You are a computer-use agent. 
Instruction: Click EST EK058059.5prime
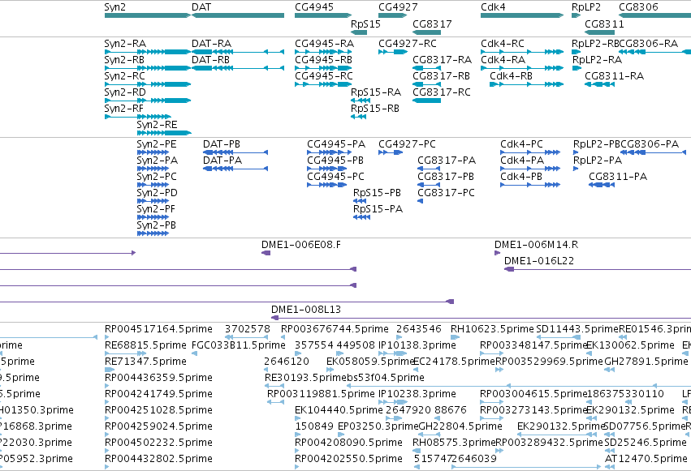[x=370, y=362]
